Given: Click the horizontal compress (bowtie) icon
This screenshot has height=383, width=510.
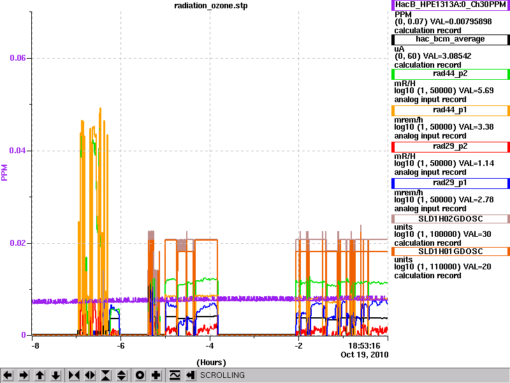Looking at the screenshot, I should [x=74, y=375].
